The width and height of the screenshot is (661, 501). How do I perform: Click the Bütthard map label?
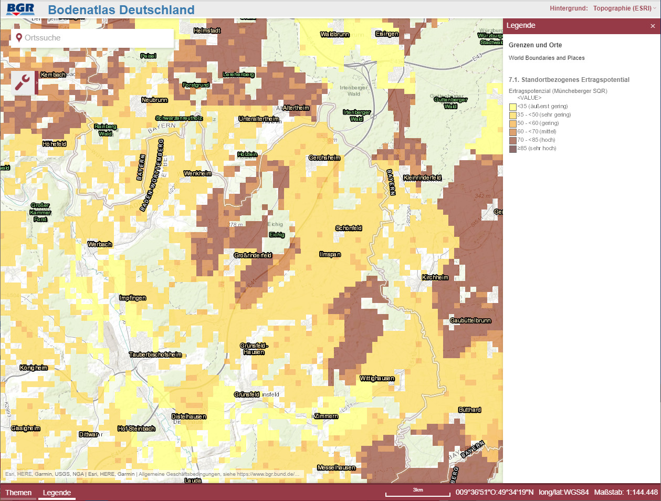[x=469, y=410]
